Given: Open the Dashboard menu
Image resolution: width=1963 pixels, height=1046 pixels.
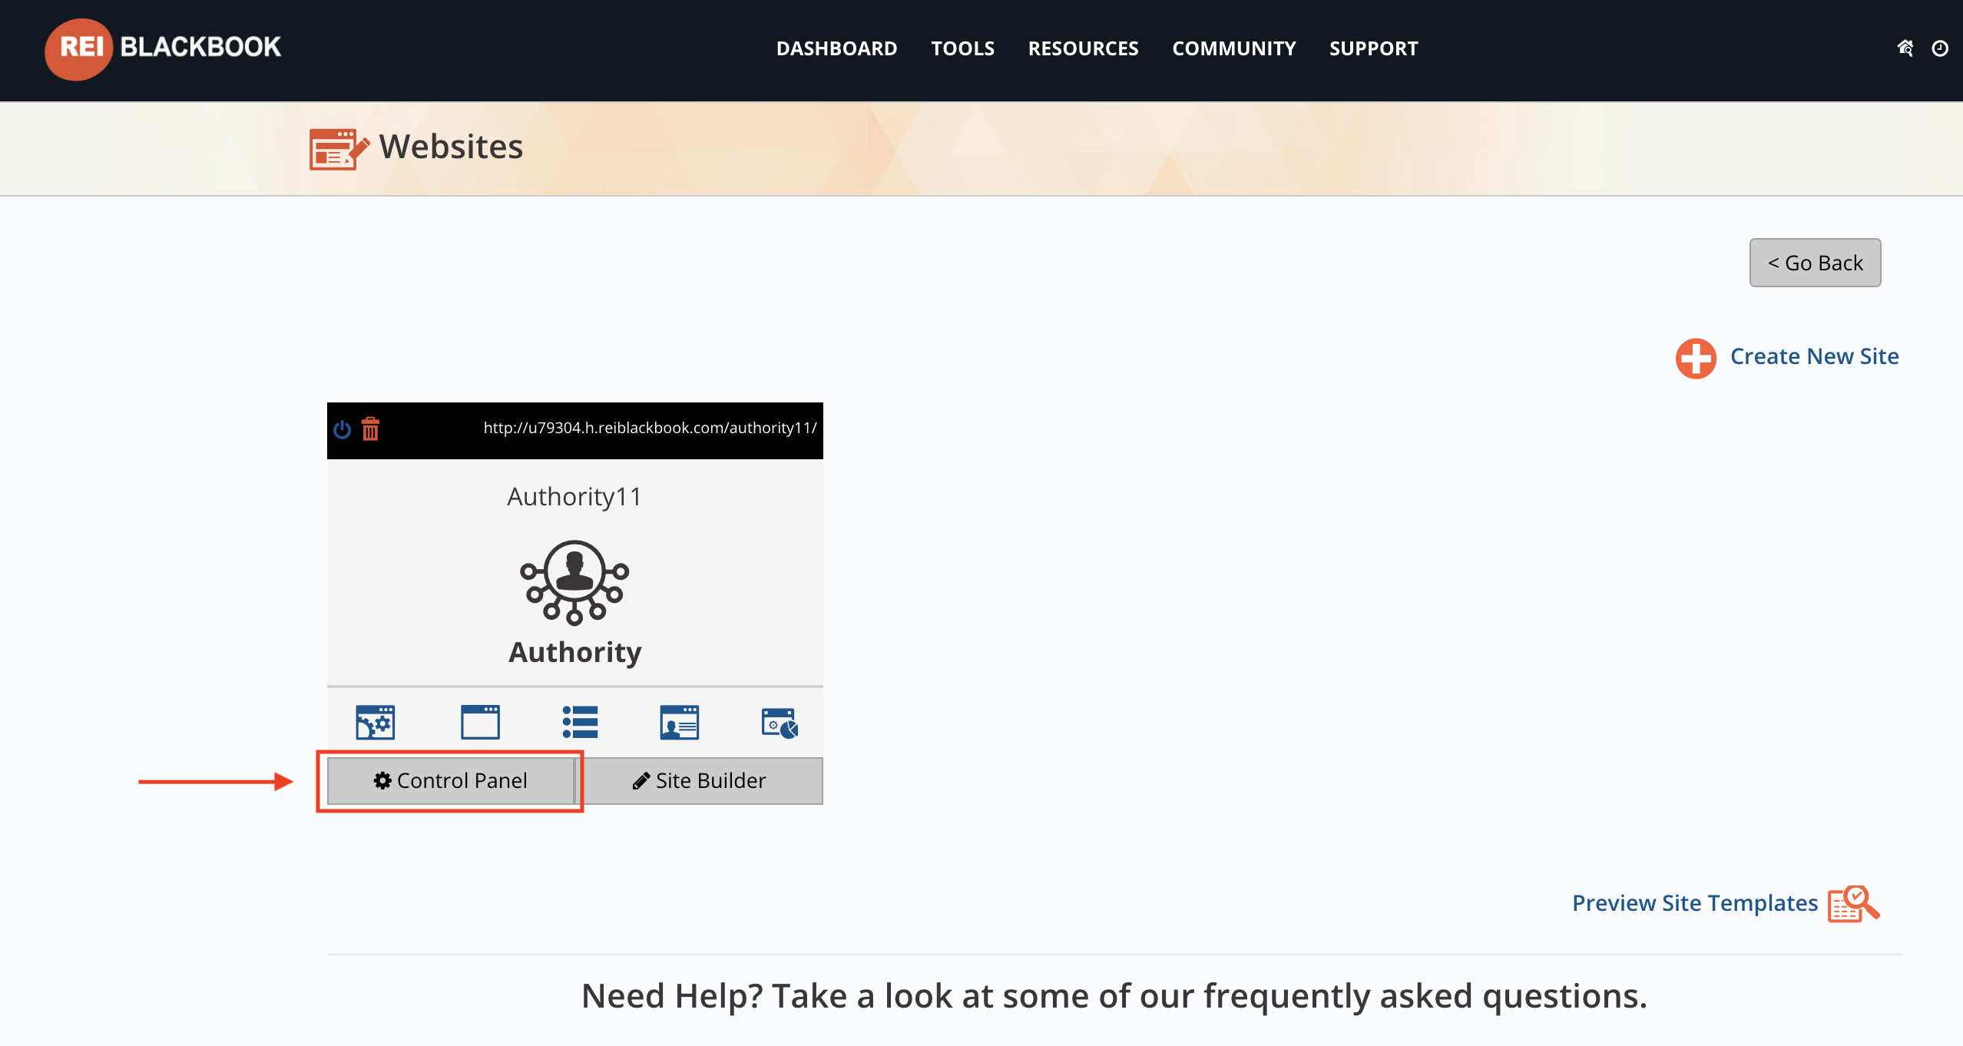Looking at the screenshot, I should coord(837,48).
